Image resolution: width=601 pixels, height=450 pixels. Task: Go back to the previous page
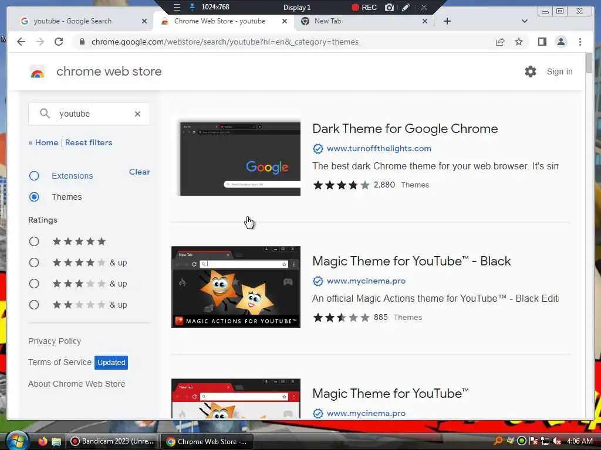pyautogui.click(x=21, y=42)
